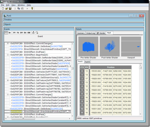This screenshot has height=127, width=150.
Task: Click the Run1 window title icon
Action: pos(5,16)
